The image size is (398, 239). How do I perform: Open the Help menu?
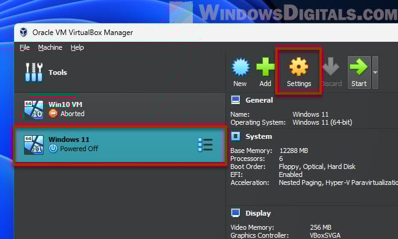pos(77,47)
